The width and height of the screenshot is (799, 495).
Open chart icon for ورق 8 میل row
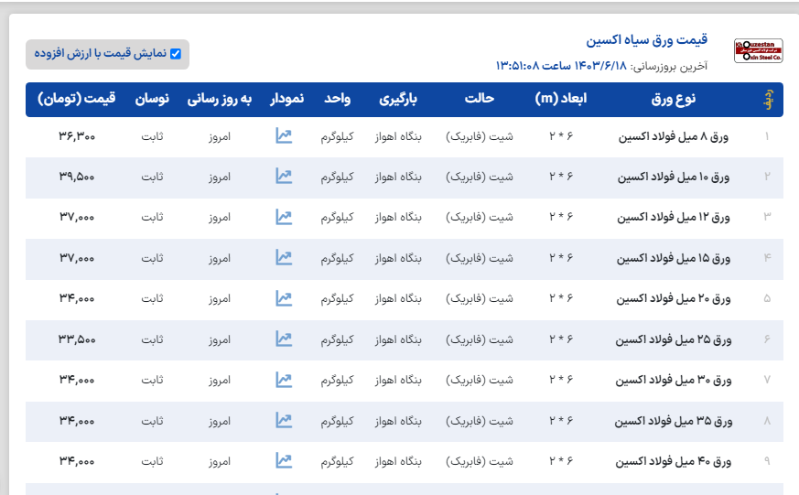pyautogui.click(x=284, y=136)
